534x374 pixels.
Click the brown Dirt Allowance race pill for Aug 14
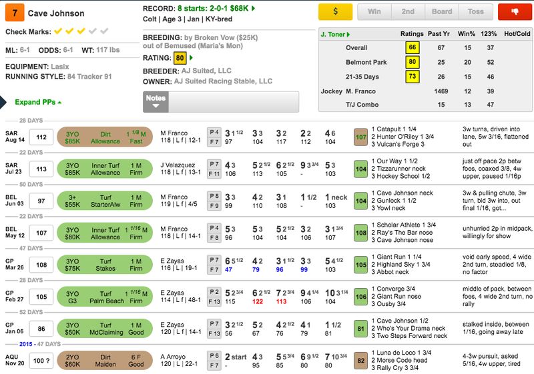(x=105, y=137)
